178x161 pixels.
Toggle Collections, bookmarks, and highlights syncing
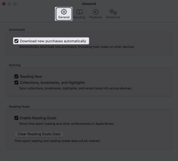[16, 82]
